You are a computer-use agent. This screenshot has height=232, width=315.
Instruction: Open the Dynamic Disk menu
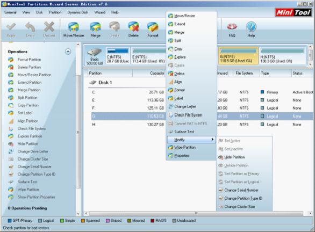coord(78,12)
